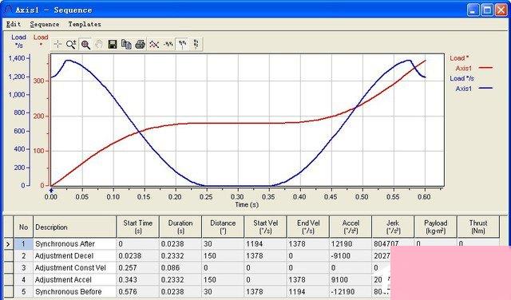Click the Start Time column header
Screen dimensions: 511x300
pos(138,227)
